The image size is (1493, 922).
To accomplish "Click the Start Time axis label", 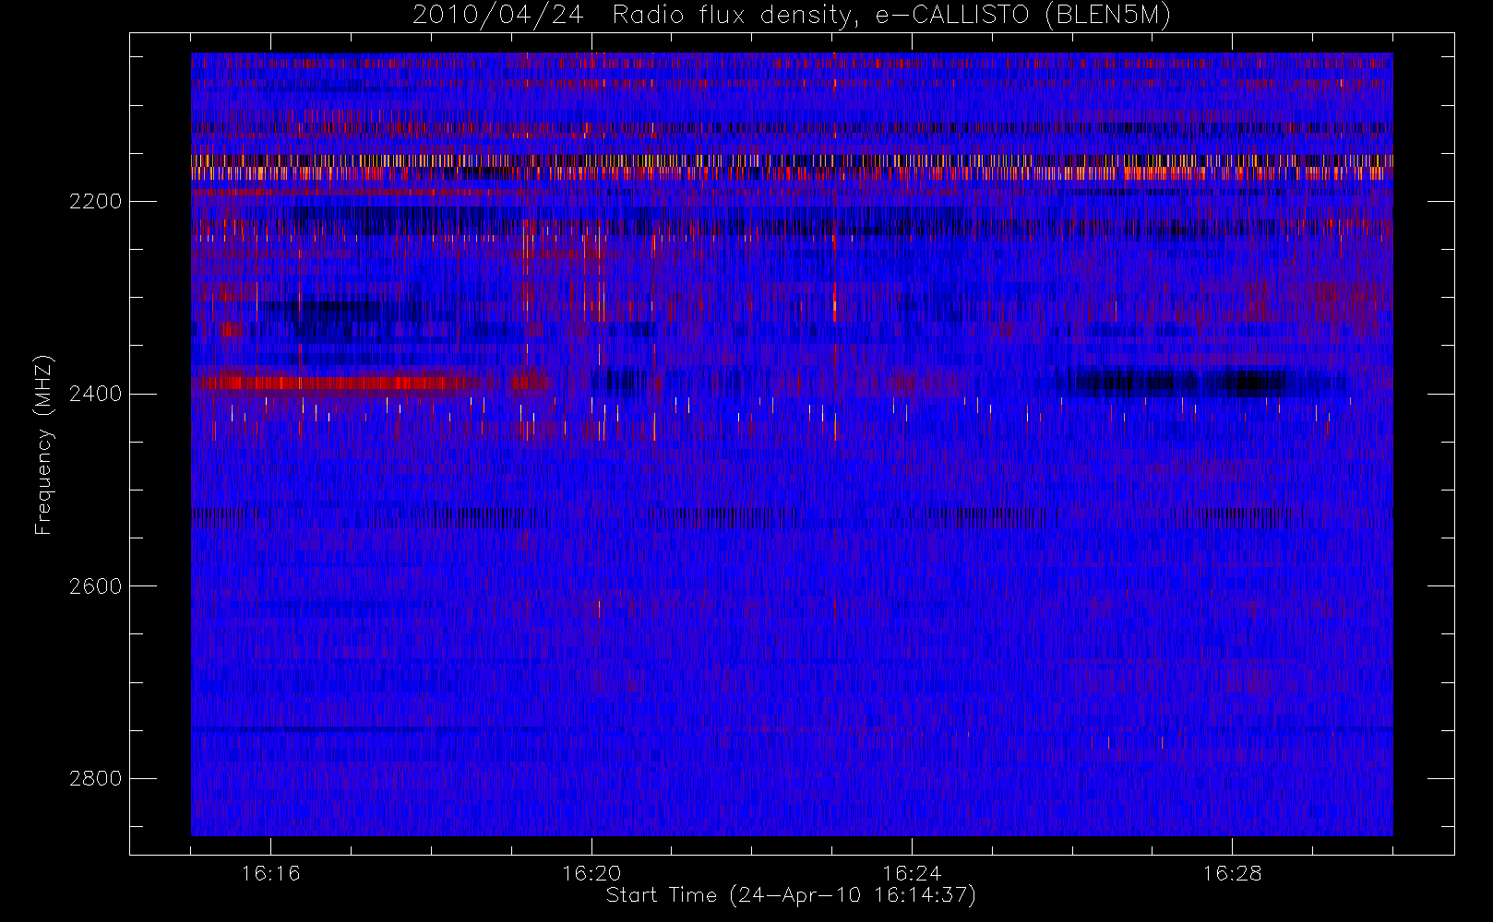I will click(x=791, y=895).
